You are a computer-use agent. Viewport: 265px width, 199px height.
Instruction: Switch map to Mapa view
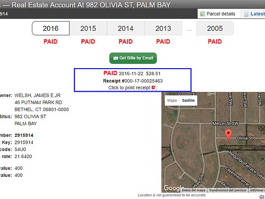pos(172,100)
